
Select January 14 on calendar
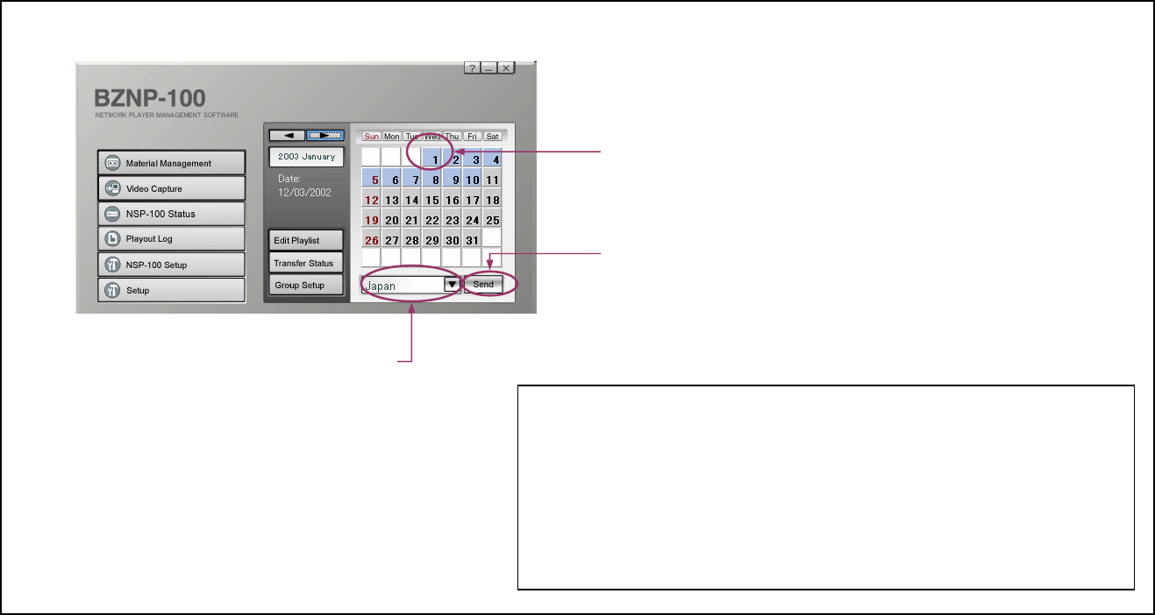412,197
